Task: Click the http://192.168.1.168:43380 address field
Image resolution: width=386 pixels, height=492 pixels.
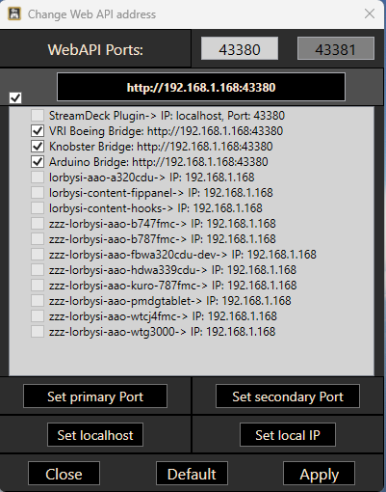Action: [x=201, y=87]
